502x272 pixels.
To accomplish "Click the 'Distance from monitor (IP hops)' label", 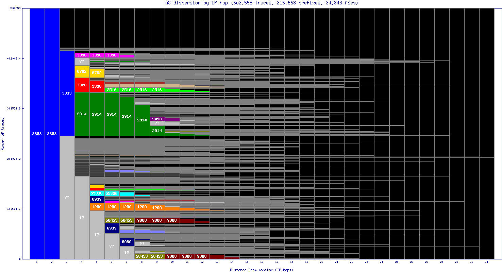I will pos(261,270).
